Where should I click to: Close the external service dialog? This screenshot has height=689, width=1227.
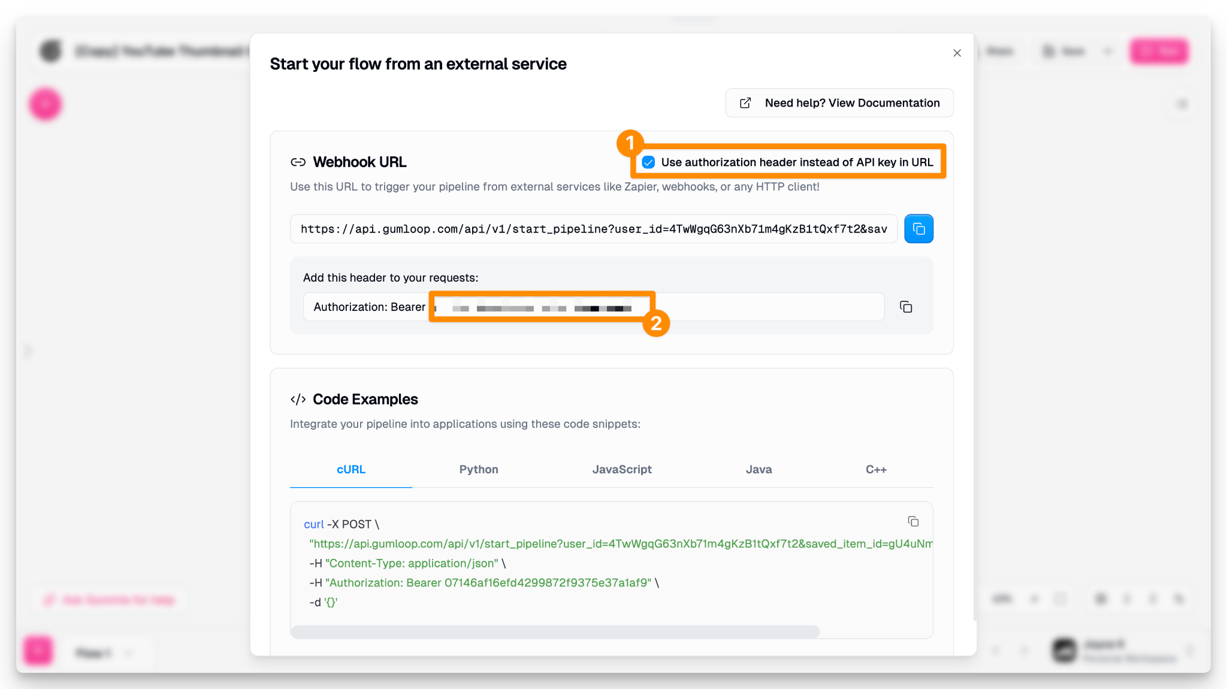click(957, 53)
